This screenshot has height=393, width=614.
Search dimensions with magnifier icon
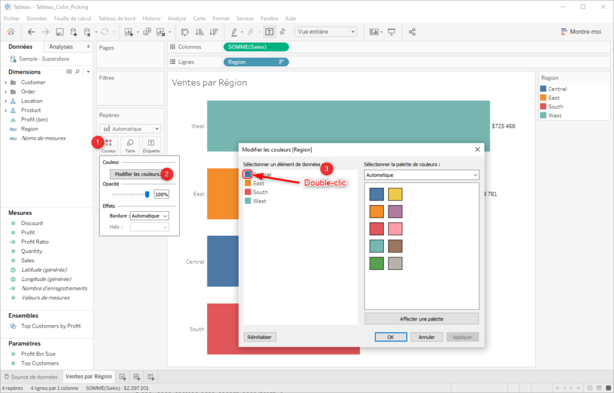(77, 72)
